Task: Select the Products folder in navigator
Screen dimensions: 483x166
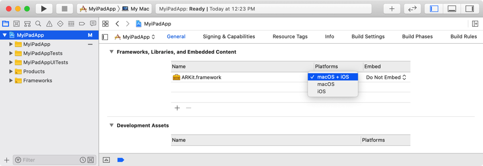Action: pos(34,71)
